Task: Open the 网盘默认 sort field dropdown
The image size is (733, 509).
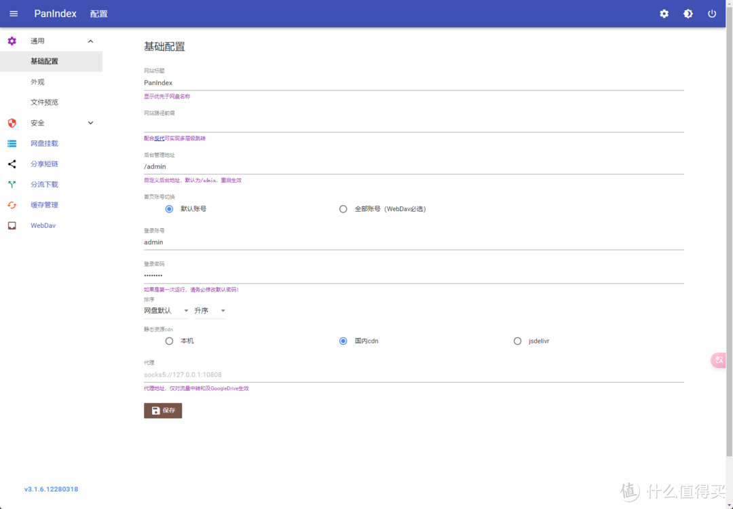Action: click(x=166, y=311)
